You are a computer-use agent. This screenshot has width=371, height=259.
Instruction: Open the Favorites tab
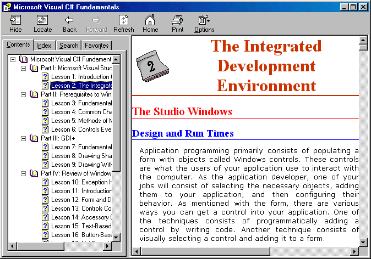pyautogui.click(x=96, y=46)
